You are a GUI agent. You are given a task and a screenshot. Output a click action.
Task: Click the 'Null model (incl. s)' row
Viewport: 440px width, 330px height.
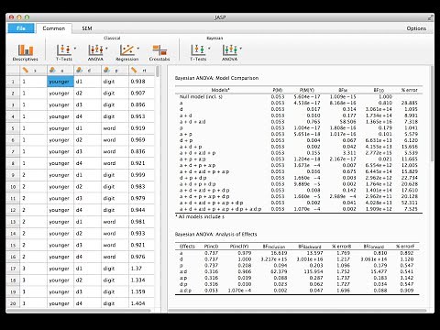(299, 96)
